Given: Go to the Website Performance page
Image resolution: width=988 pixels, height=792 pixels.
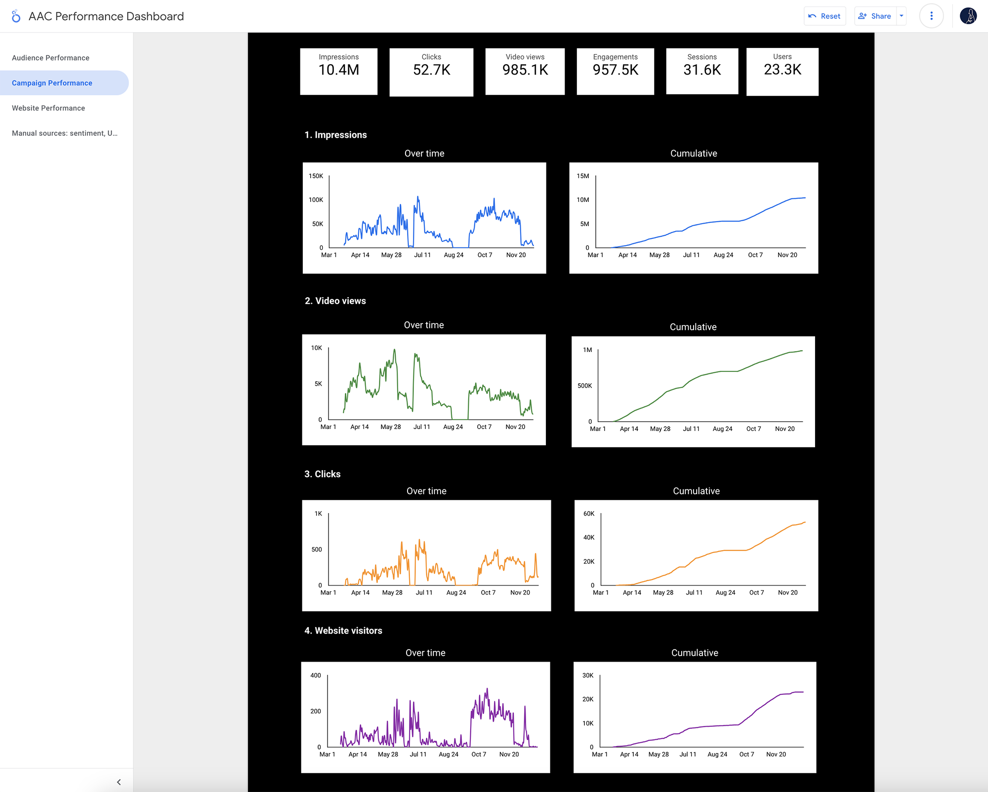Looking at the screenshot, I should 48,108.
